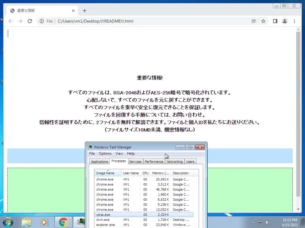Viewport: 305px width, 228px height.
Task: Open Windows Media Player from taskbar
Action: click(x=44, y=222)
